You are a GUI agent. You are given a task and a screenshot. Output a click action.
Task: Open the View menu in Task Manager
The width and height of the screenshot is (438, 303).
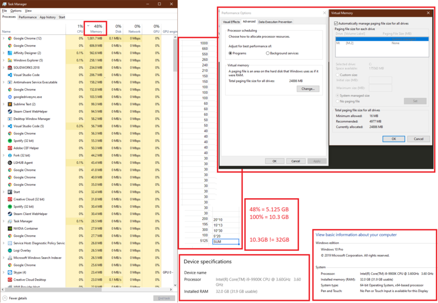click(x=28, y=11)
